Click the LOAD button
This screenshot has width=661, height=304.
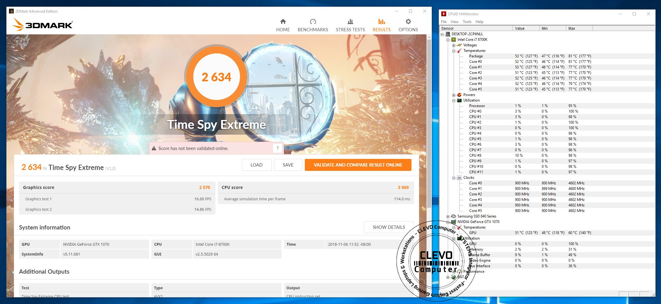tap(257, 165)
